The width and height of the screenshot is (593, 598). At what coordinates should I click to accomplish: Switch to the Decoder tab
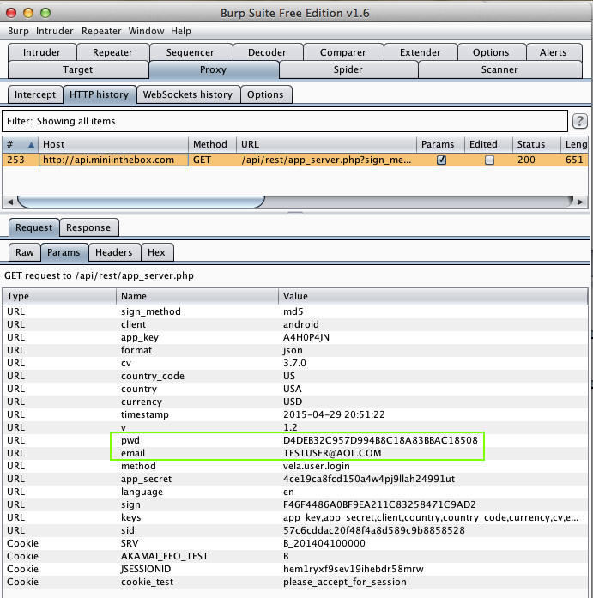pos(267,52)
